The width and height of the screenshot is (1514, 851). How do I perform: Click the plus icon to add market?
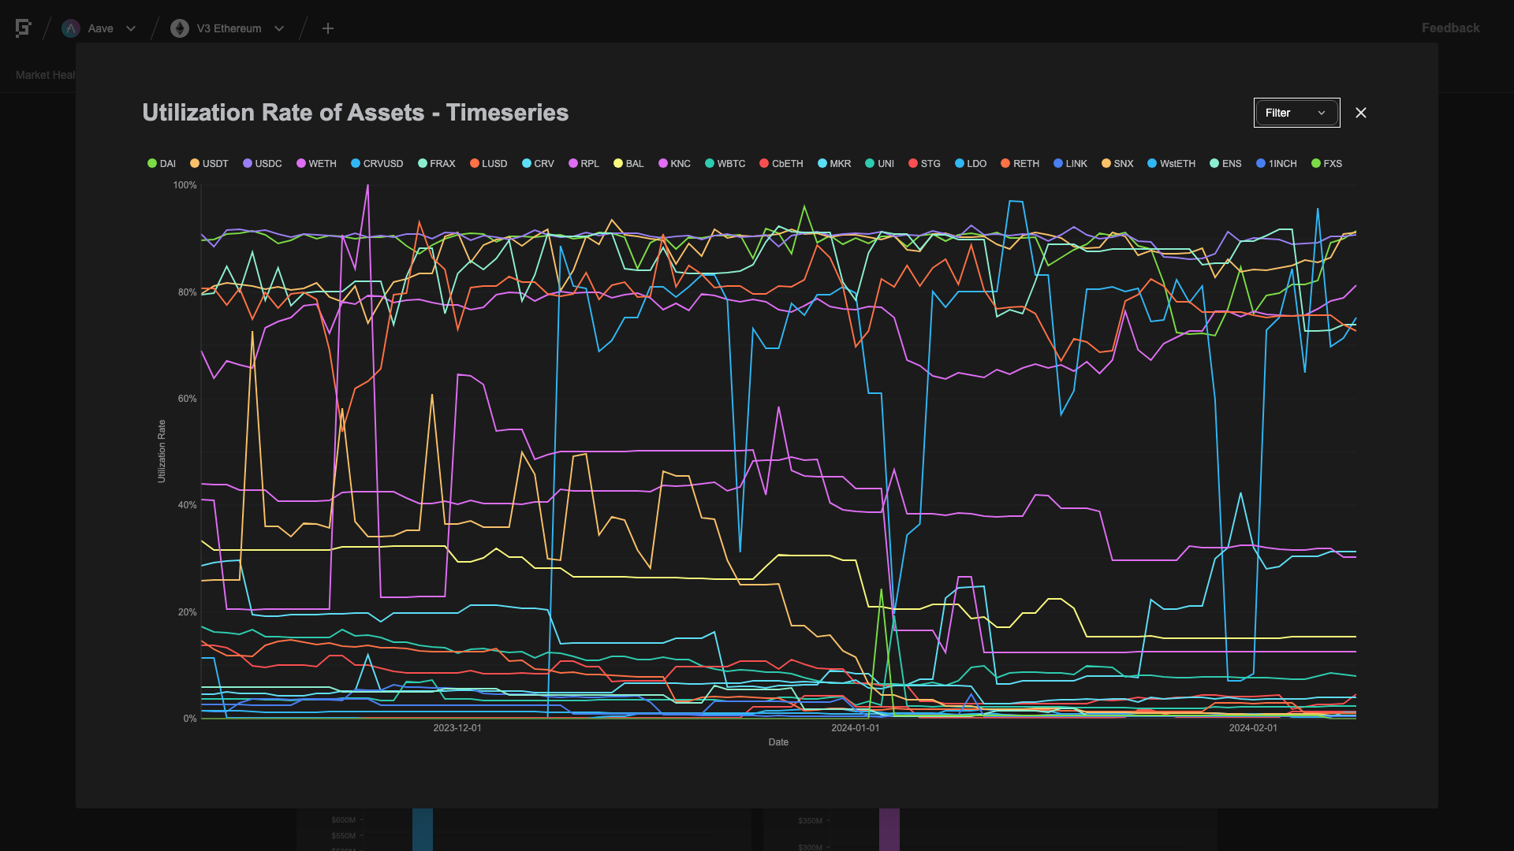(x=328, y=28)
